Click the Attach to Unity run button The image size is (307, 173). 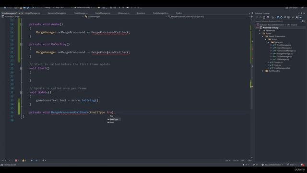pos(83,8)
